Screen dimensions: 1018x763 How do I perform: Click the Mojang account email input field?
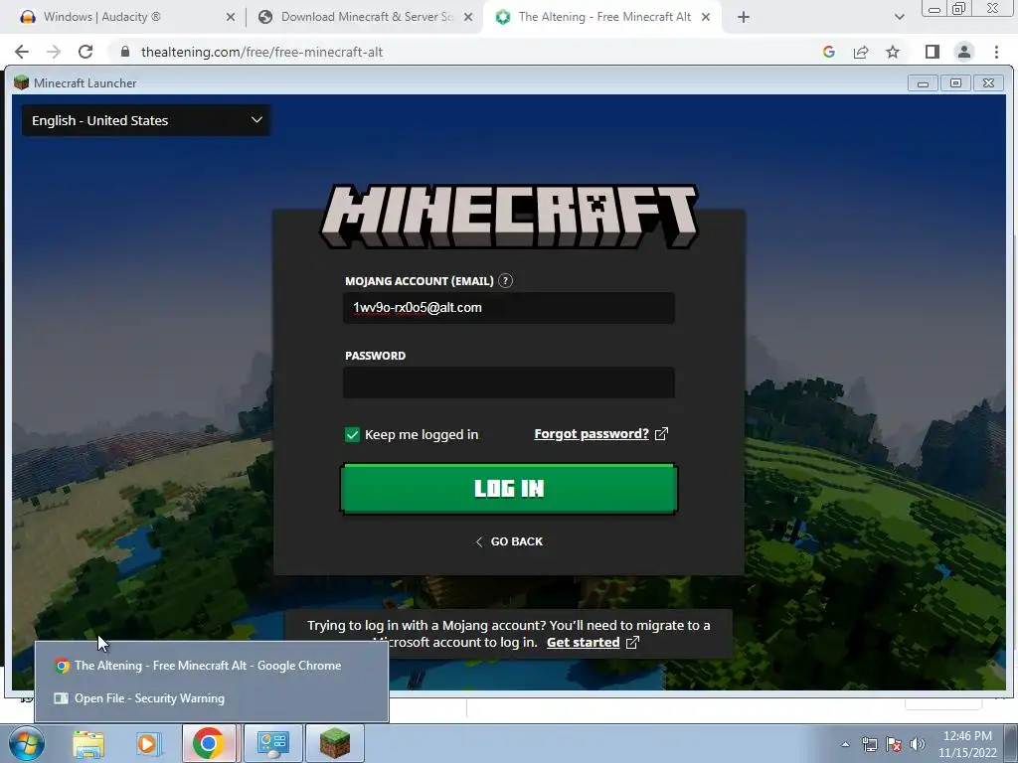(x=509, y=308)
